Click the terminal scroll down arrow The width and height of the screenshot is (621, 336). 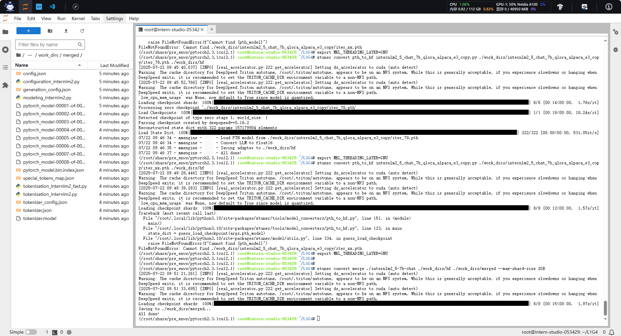pyautogui.click(x=605, y=319)
